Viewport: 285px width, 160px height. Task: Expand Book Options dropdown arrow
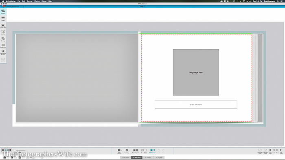click(x=121, y=150)
